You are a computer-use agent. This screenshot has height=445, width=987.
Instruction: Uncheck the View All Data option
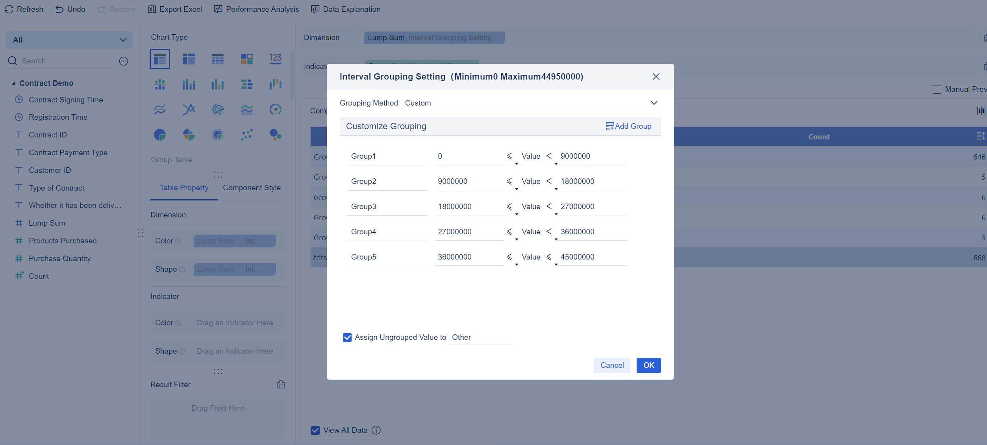(x=315, y=430)
